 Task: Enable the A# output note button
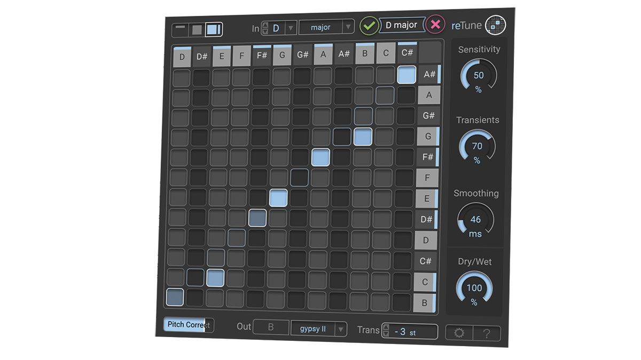pyautogui.click(x=429, y=75)
